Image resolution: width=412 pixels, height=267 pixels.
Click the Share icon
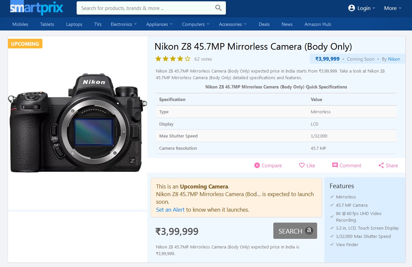point(381,165)
